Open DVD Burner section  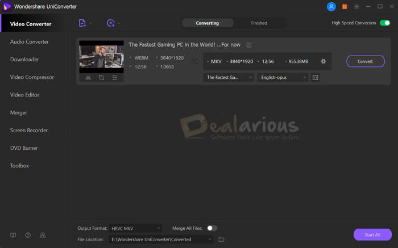pyautogui.click(x=24, y=148)
